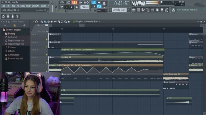
Task: Open the project info page icon
Action: click(x=157, y=10)
